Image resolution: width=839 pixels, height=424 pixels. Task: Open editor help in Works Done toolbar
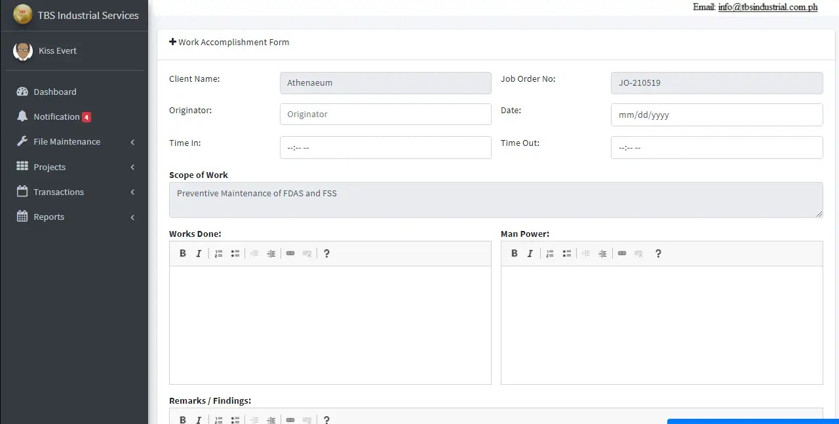coord(326,253)
